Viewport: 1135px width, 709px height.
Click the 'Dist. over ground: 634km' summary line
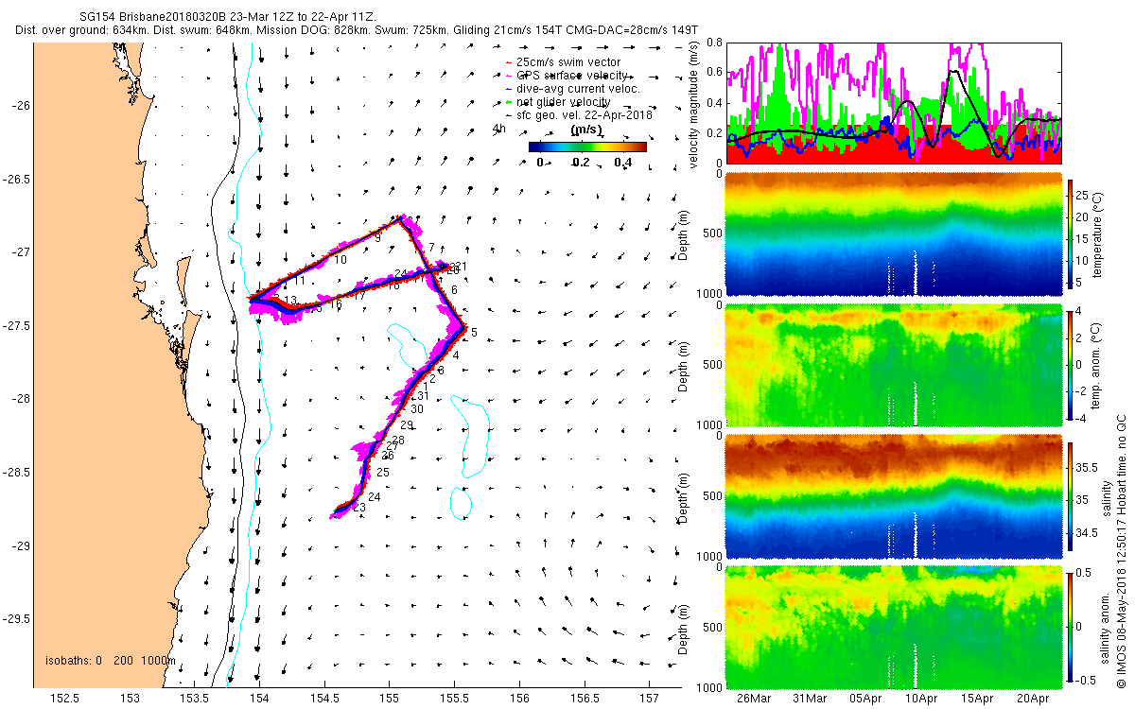(x=358, y=30)
